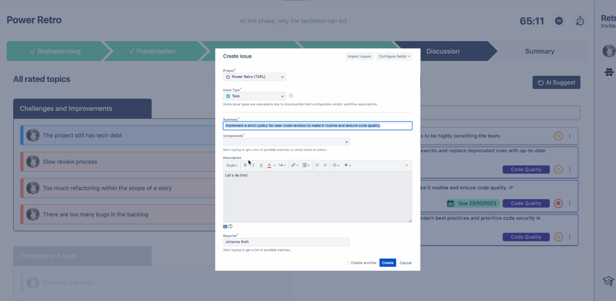The width and height of the screenshot is (616, 301).
Task: Collapse the description editor toolbar
Action: click(x=406, y=165)
